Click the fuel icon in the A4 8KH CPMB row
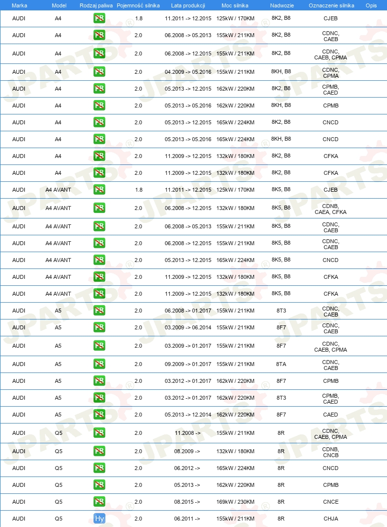The height and width of the screenshot is (527, 387). point(99,105)
